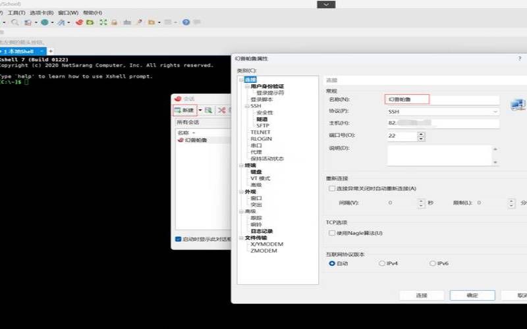Launch the green Xftp toolbar icon

[90, 22]
